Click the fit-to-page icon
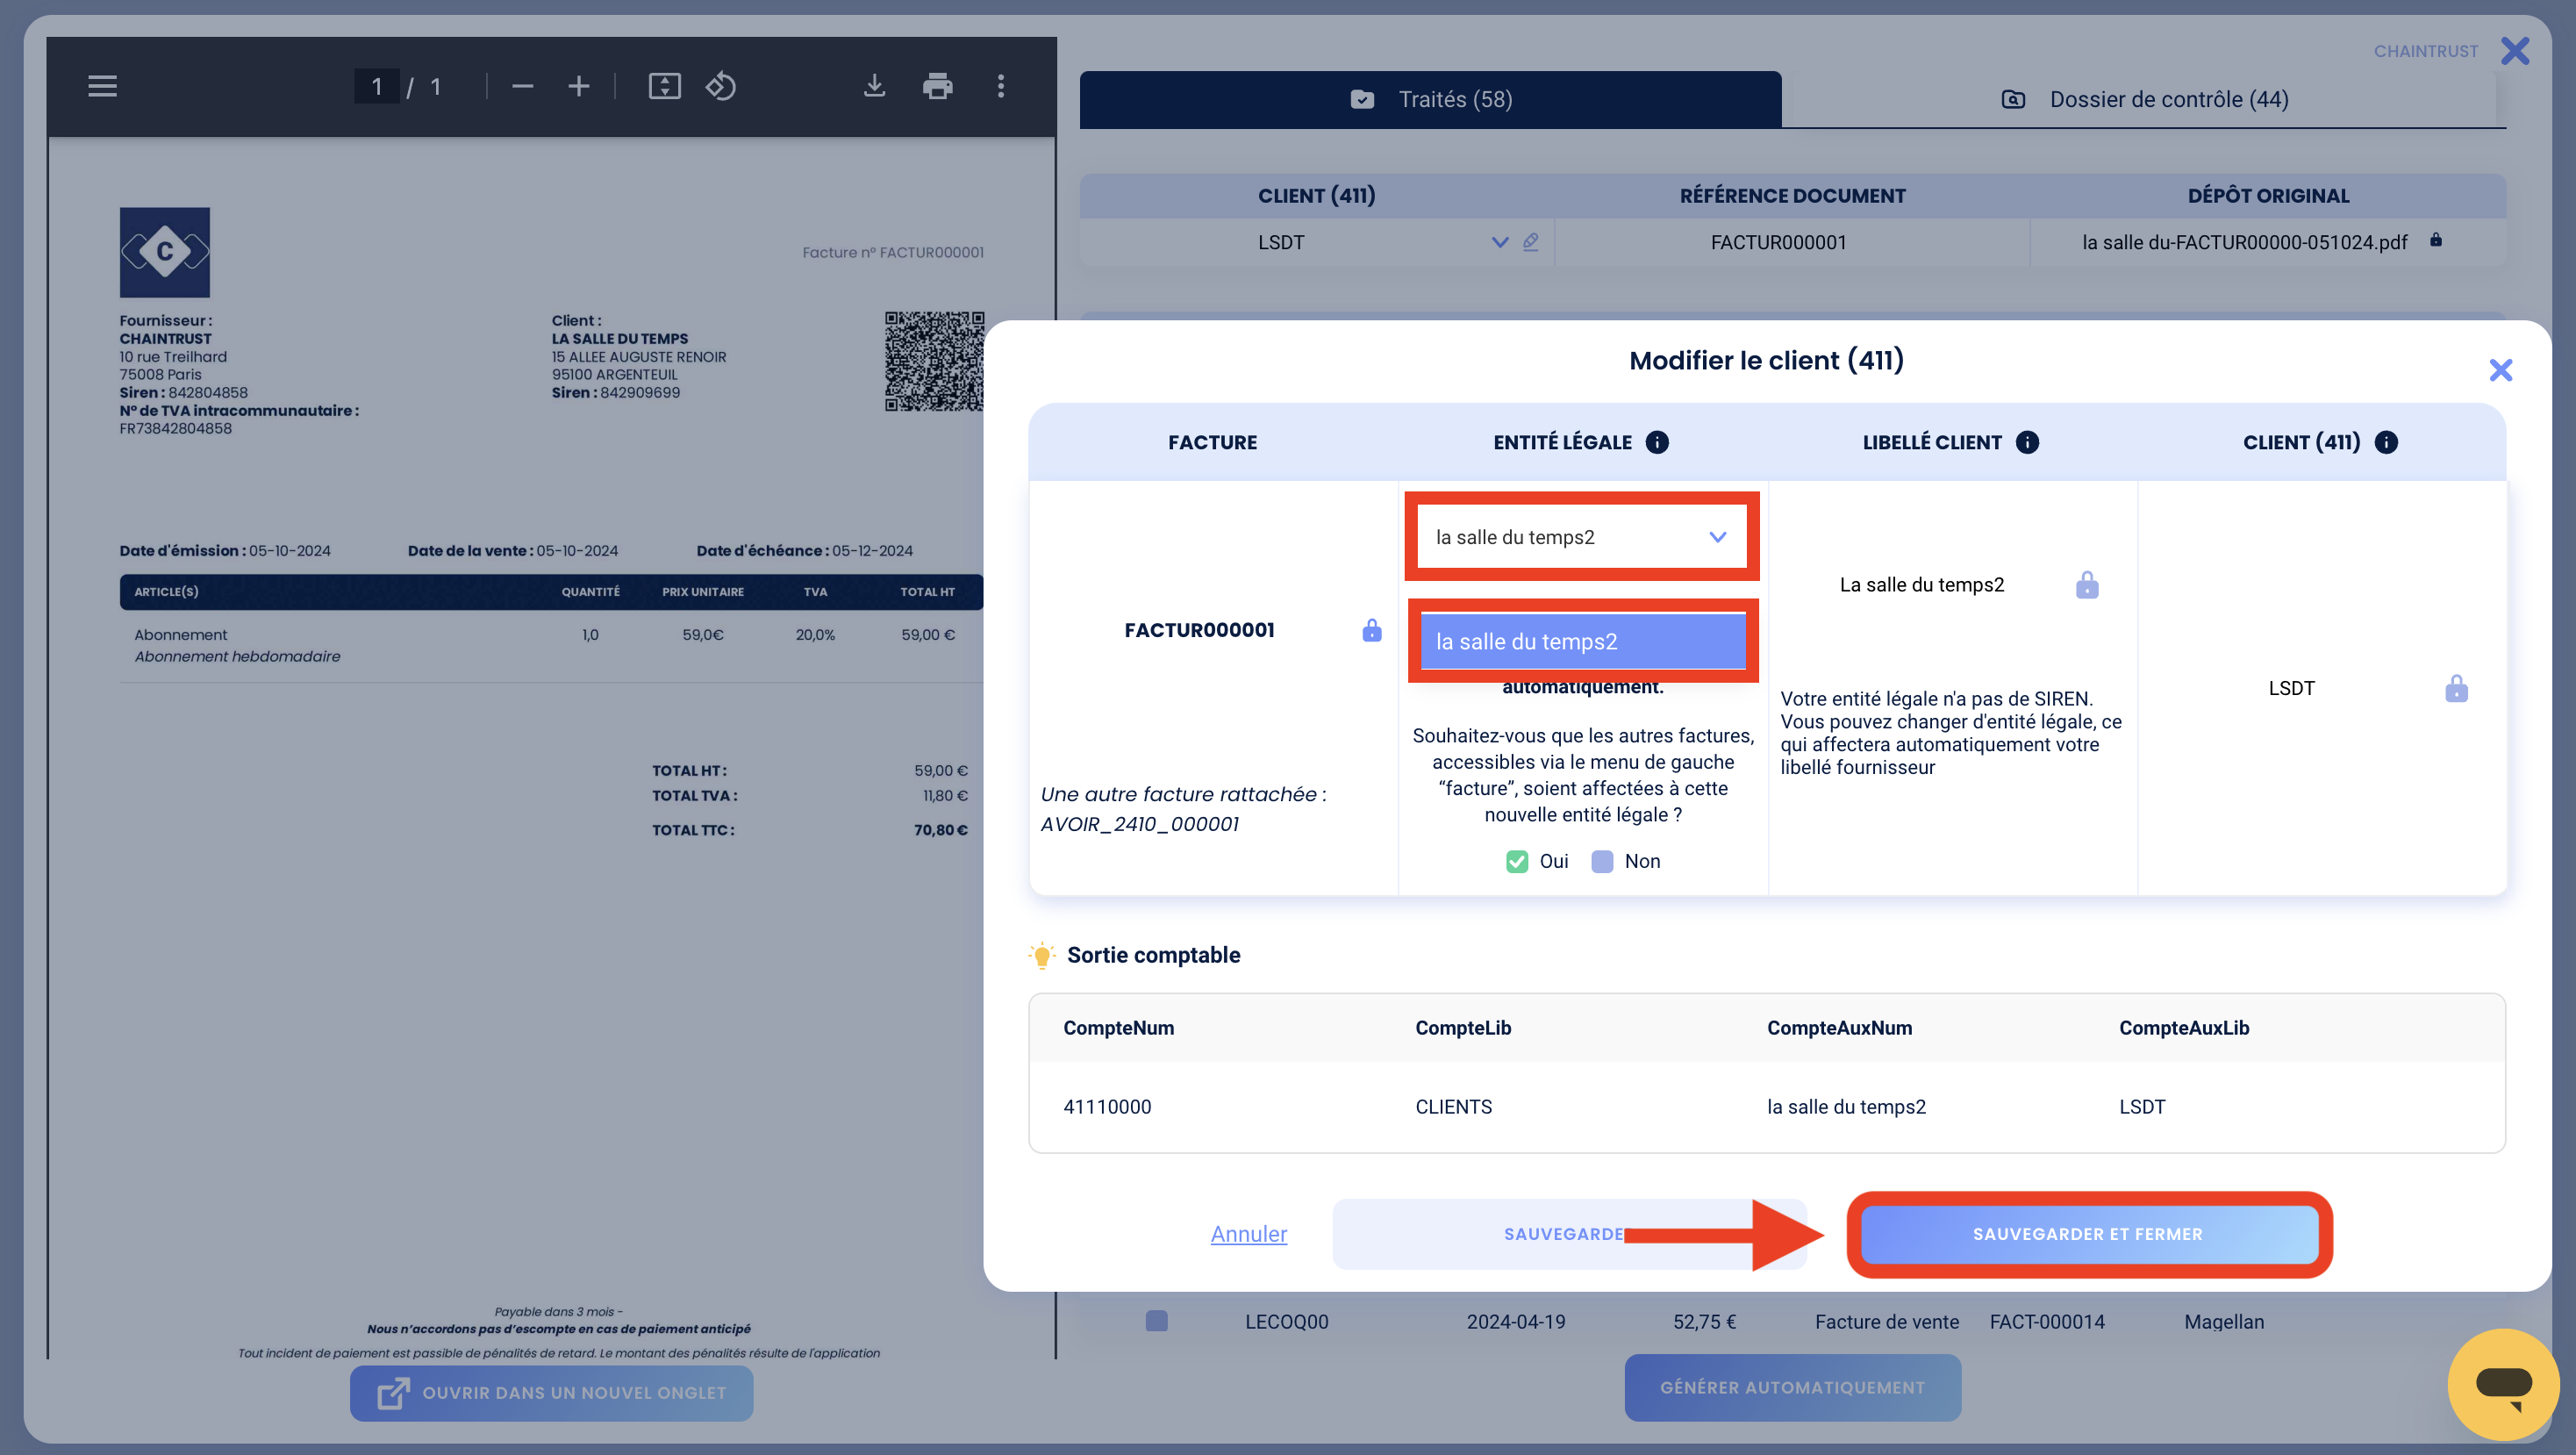The width and height of the screenshot is (2576, 1455). [x=664, y=86]
